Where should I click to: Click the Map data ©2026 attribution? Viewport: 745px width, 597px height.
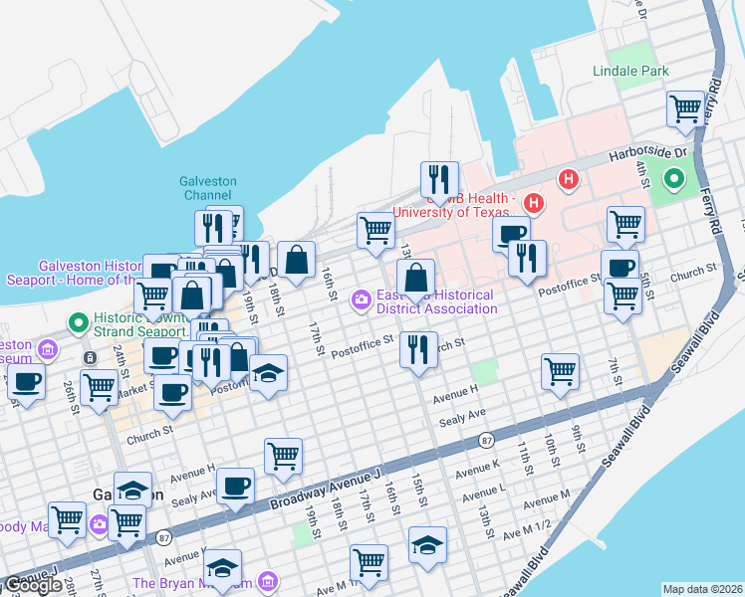pyautogui.click(x=703, y=589)
